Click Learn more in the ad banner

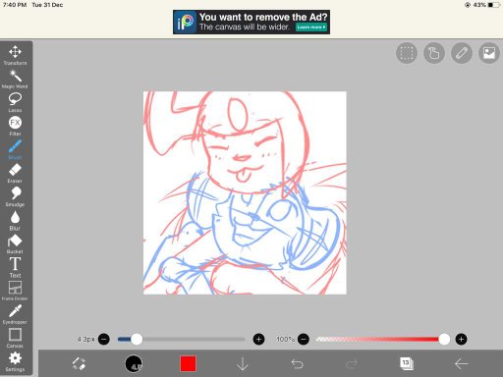point(311,27)
